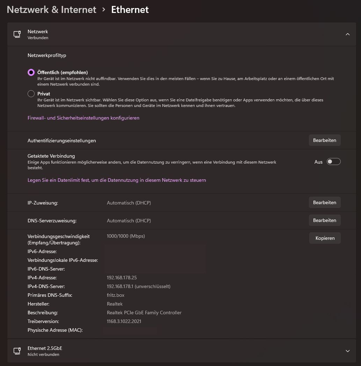Select the Öffentlich (empfohlen) radio button
This screenshot has width=361, height=366.
31,72
